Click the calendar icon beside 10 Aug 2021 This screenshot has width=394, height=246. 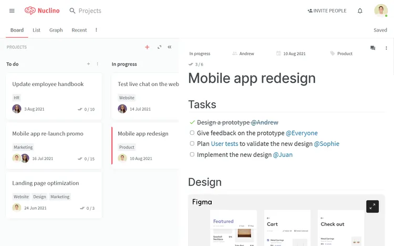pyautogui.click(x=278, y=54)
